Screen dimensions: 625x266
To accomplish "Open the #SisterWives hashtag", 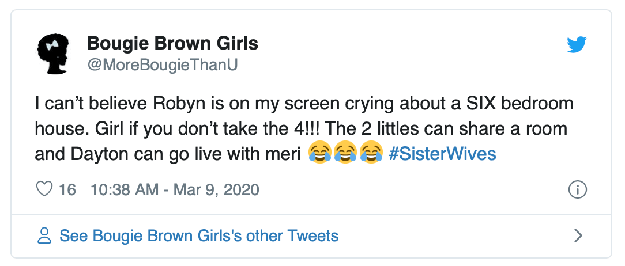I will click(442, 154).
